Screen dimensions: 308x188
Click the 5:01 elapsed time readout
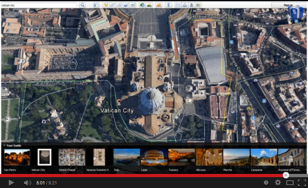tap(41, 183)
